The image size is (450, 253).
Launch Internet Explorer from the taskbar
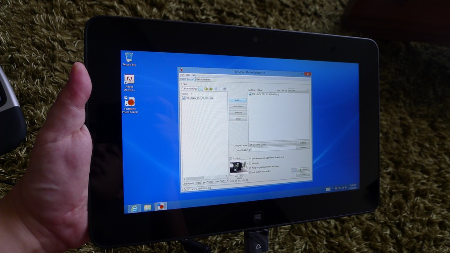click(133, 207)
